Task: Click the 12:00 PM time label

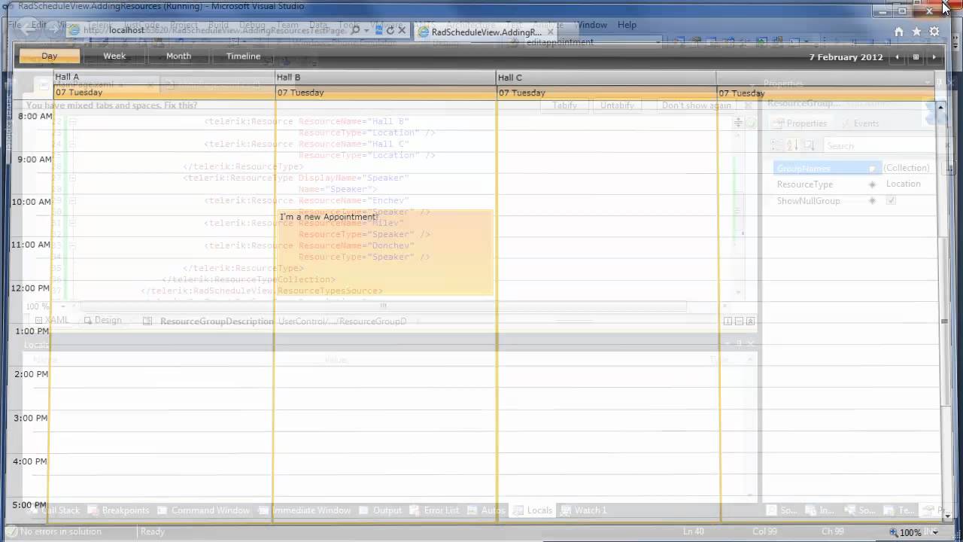Action: pos(31,288)
